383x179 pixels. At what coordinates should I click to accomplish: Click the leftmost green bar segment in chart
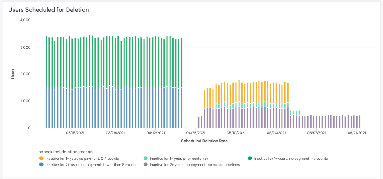46,61
